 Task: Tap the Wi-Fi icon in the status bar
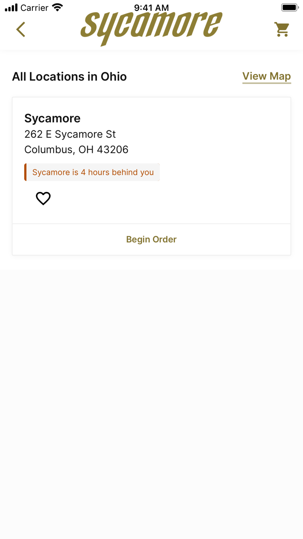click(58, 7)
